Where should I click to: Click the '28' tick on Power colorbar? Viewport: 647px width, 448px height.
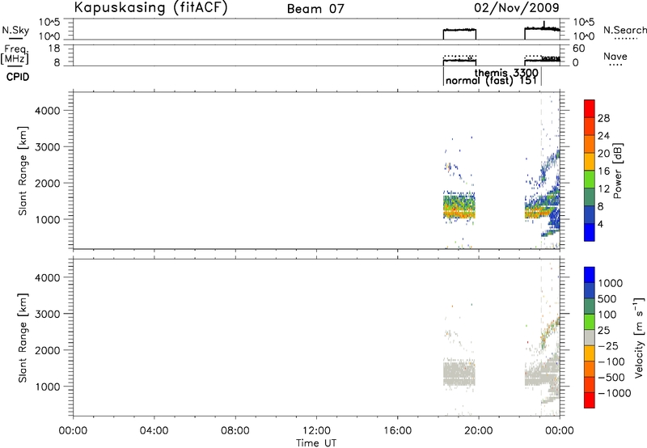603,118
